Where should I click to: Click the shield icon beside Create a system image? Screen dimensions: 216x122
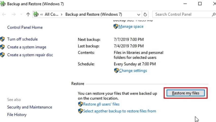pos(3,47)
